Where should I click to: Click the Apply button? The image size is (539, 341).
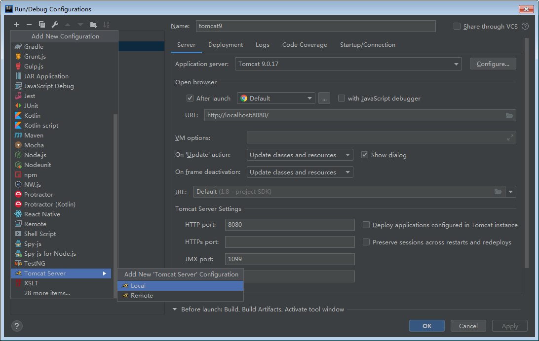[510, 326]
